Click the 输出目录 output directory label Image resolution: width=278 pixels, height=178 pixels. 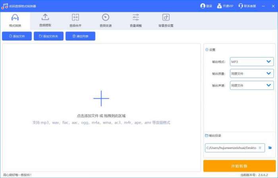tap(215, 136)
